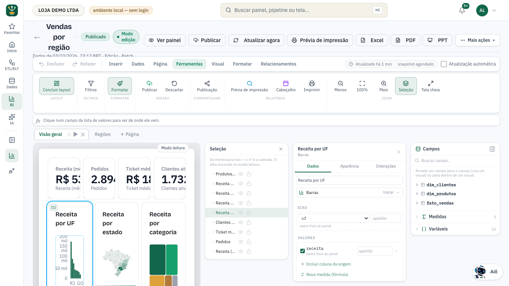The height and width of the screenshot is (286, 509).
Task: Expand the Medidas group
Action: tap(455, 217)
